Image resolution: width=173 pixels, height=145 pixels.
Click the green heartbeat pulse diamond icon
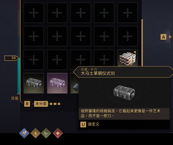(x=46, y=133)
